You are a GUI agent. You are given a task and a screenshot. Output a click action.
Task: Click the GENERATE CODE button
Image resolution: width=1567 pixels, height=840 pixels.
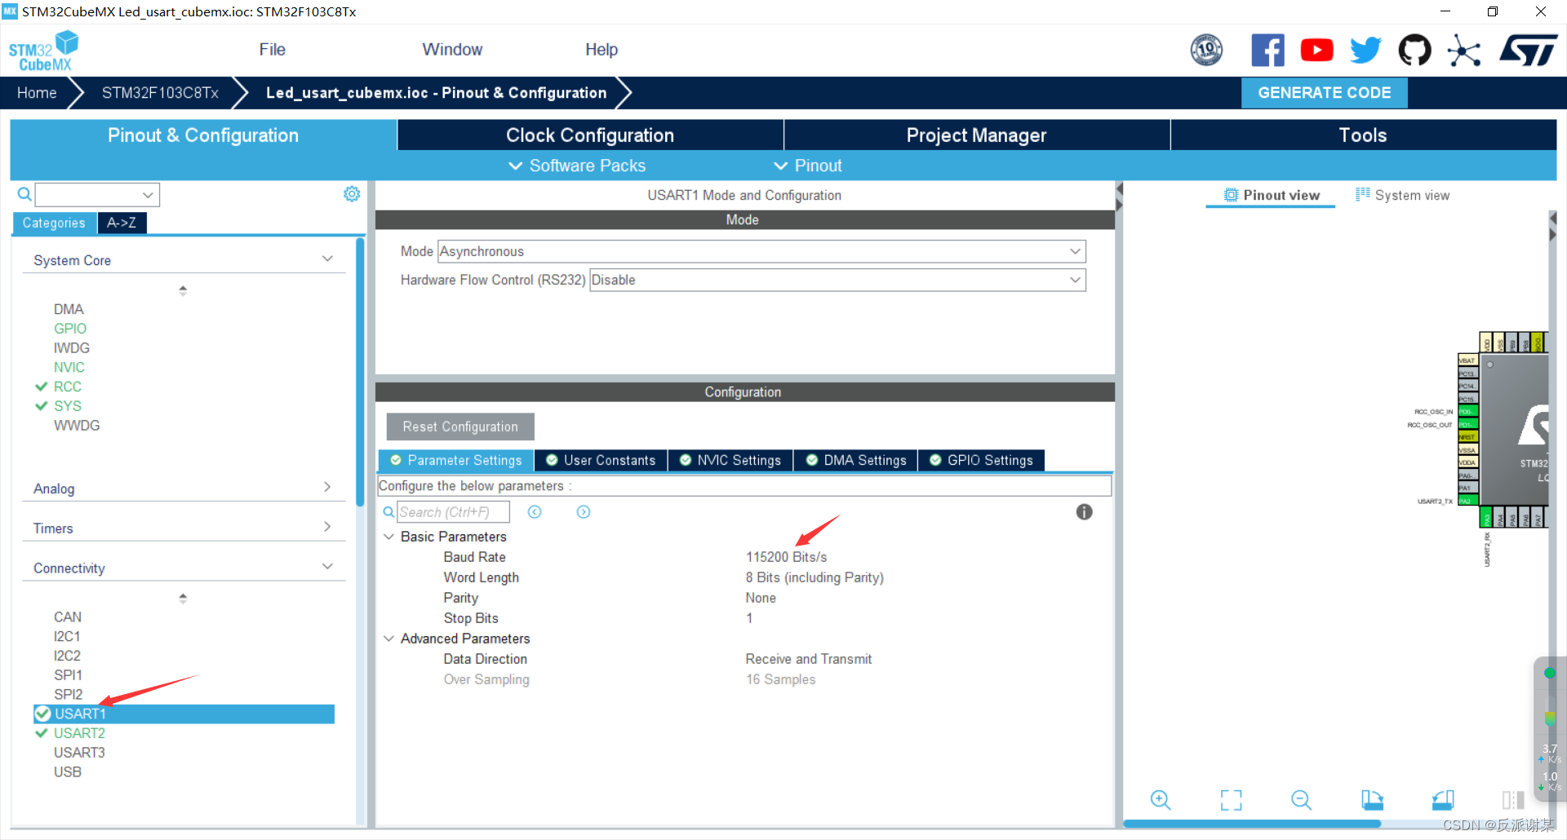pos(1324,93)
